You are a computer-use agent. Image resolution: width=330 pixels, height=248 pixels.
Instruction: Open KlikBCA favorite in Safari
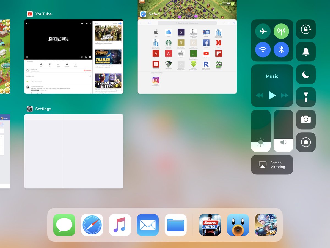(x=206, y=32)
